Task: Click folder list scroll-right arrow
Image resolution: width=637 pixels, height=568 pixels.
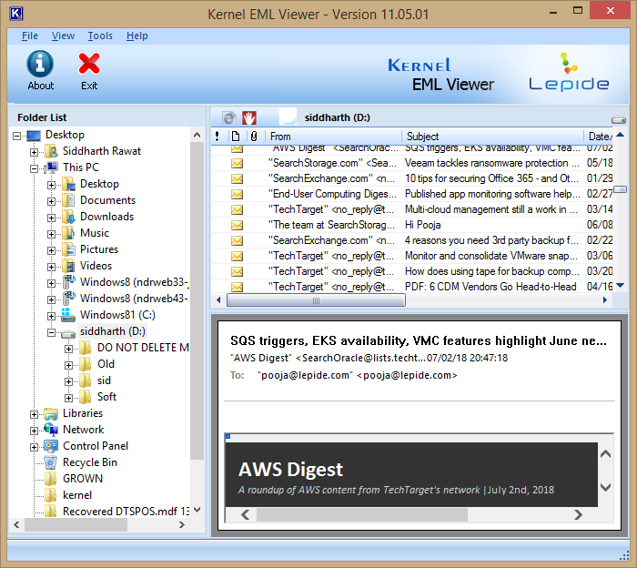Action: coord(182,524)
